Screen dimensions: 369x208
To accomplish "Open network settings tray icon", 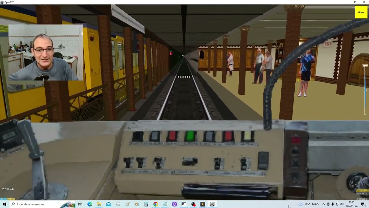I will tap(337, 204).
